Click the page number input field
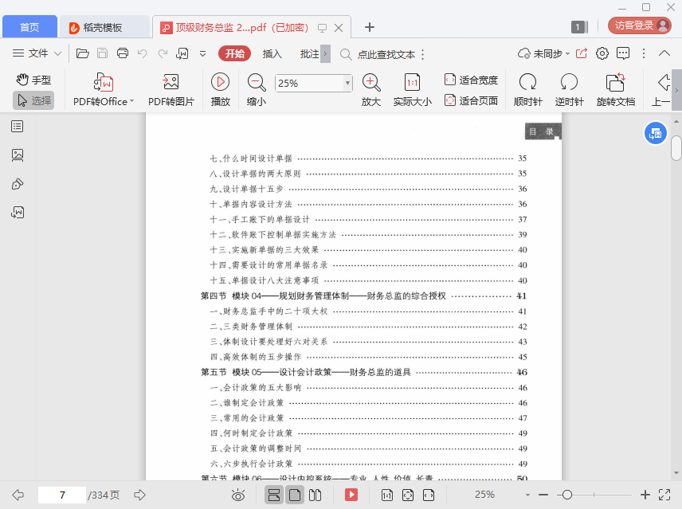 tap(62, 495)
